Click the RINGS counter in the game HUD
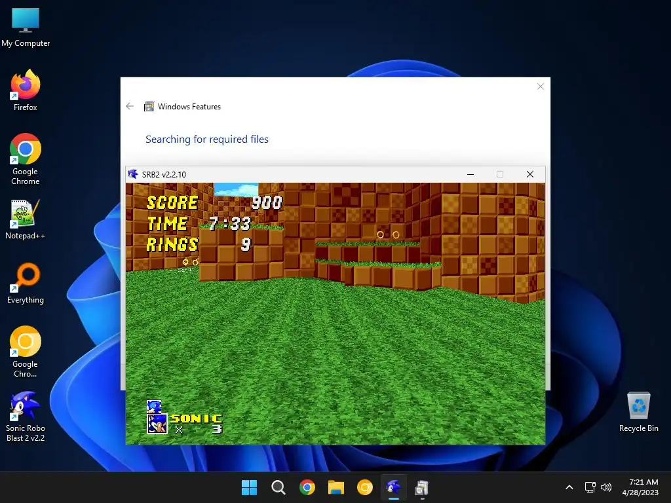 [x=199, y=244]
